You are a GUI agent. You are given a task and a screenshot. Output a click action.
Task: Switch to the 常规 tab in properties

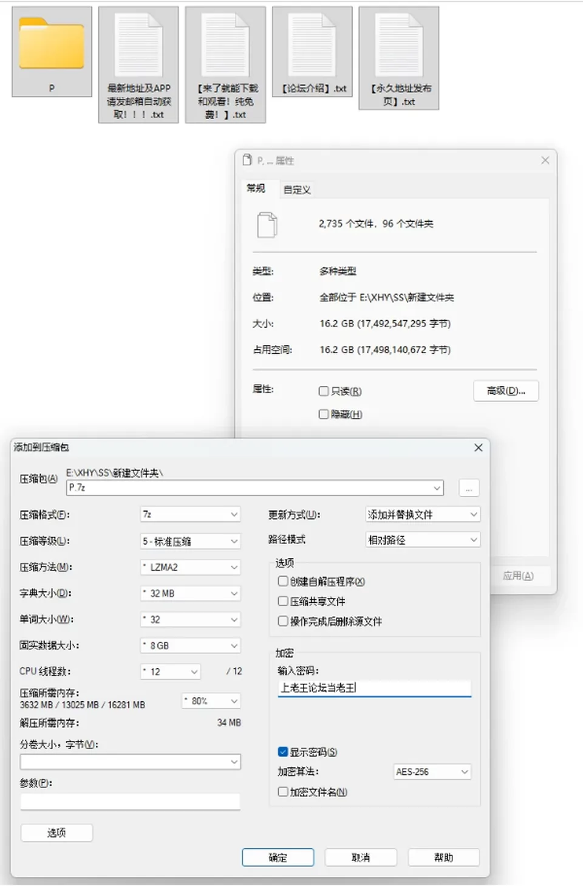pyautogui.click(x=256, y=188)
